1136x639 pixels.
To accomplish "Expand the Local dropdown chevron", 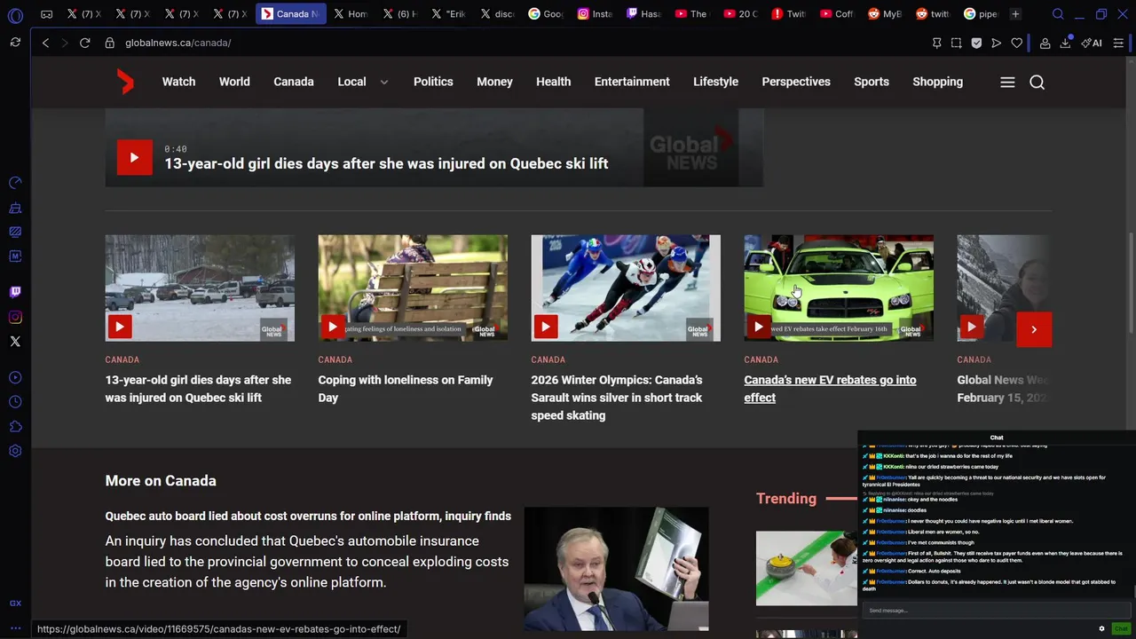I will [383, 82].
